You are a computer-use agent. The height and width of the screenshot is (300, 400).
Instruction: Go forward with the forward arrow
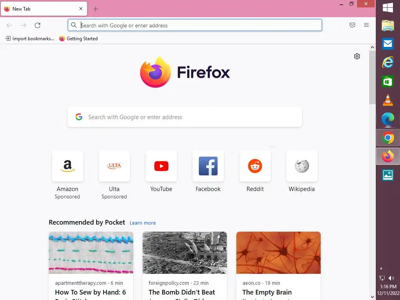23,25
